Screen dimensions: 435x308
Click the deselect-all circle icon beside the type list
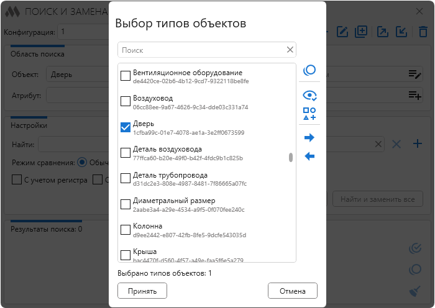(309, 71)
